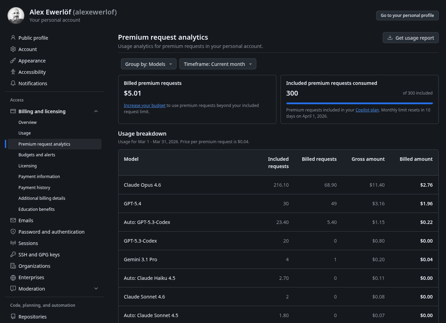Click the Organizations building icon
Image resolution: width=446 pixels, height=323 pixels.
tap(13, 266)
